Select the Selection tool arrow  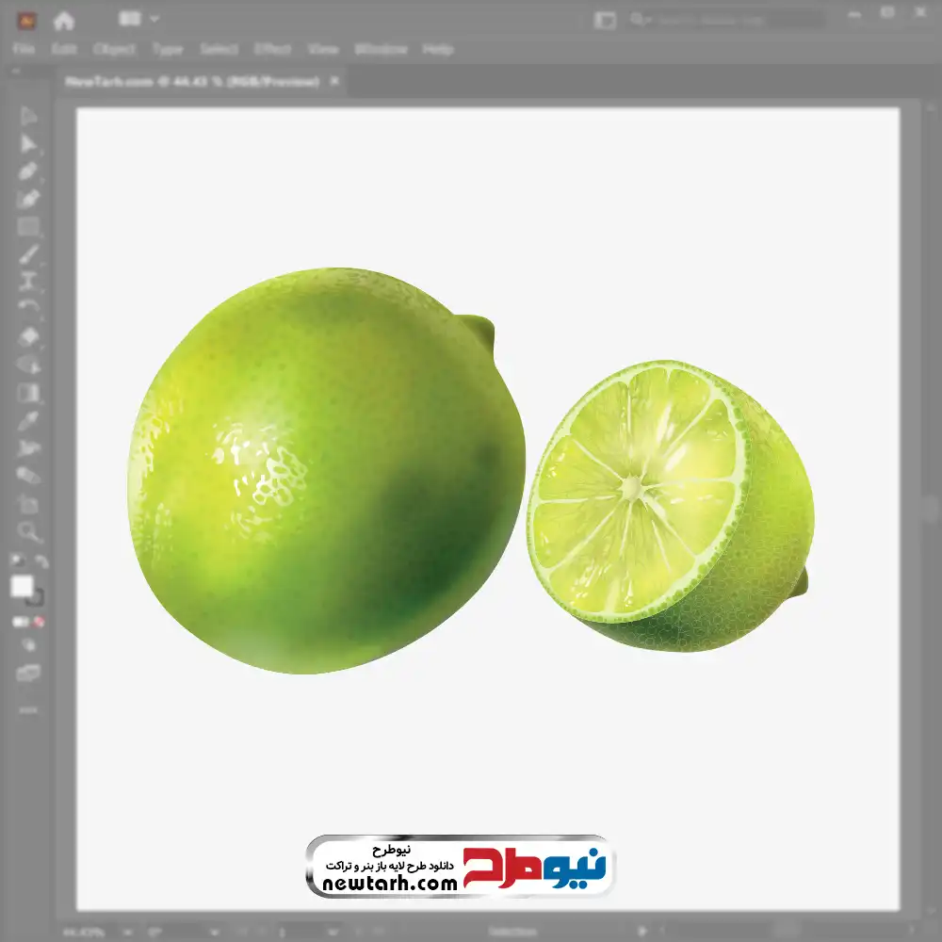tap(28, 117)
